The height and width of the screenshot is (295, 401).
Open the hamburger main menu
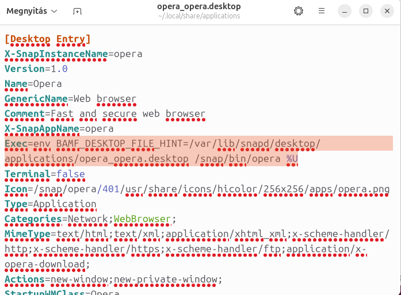coord(322,11)
